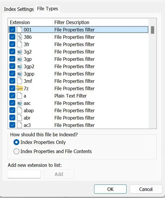Click the file list scrollbar thumb
This screenshot has width=165, height=198.
pyautogui.click(x=152, y=30)
